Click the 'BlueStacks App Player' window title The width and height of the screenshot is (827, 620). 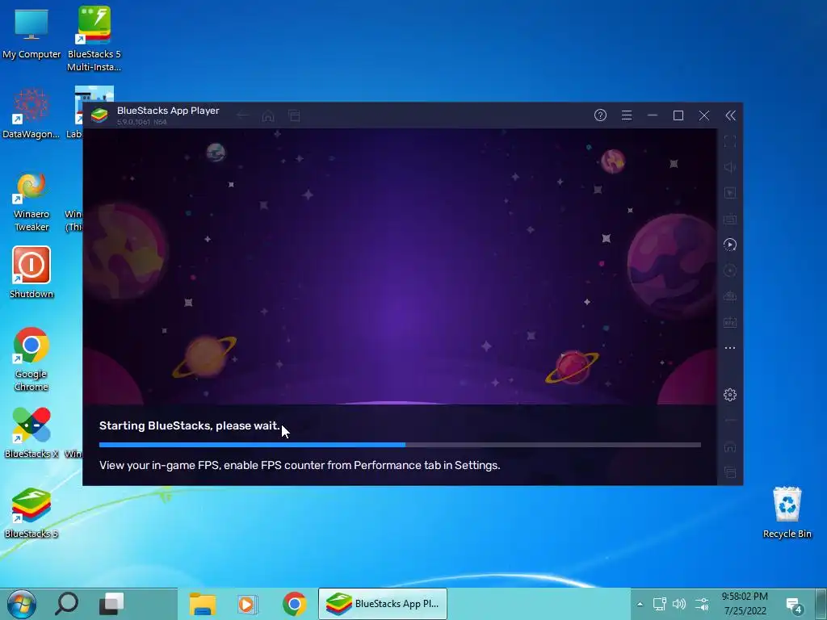168,111
